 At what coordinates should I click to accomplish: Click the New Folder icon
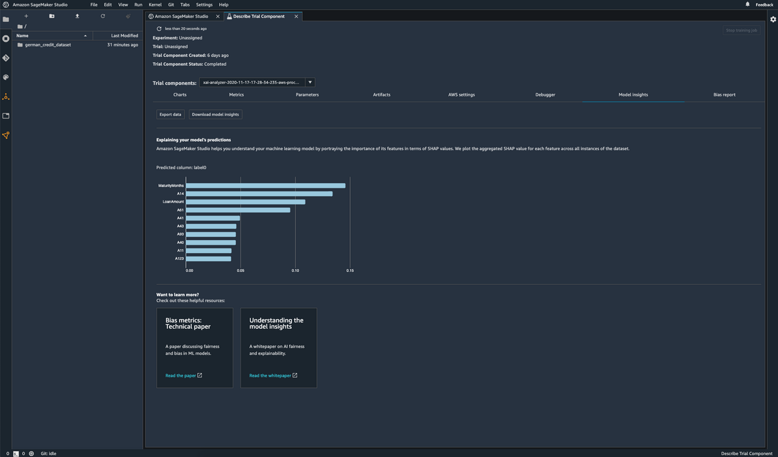tap(52, 16)
